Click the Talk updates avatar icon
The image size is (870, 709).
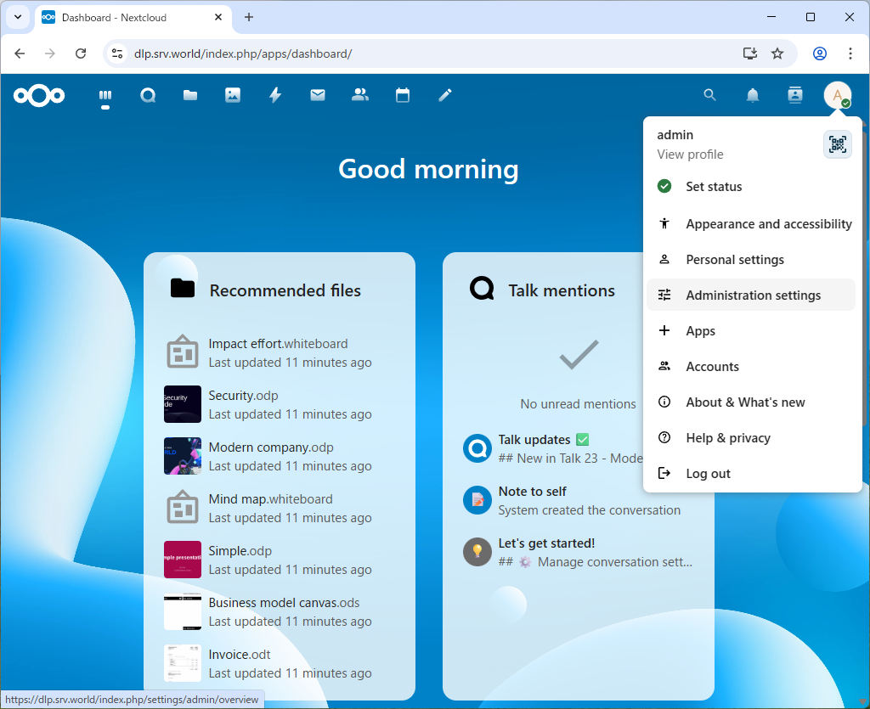(477, 448)
